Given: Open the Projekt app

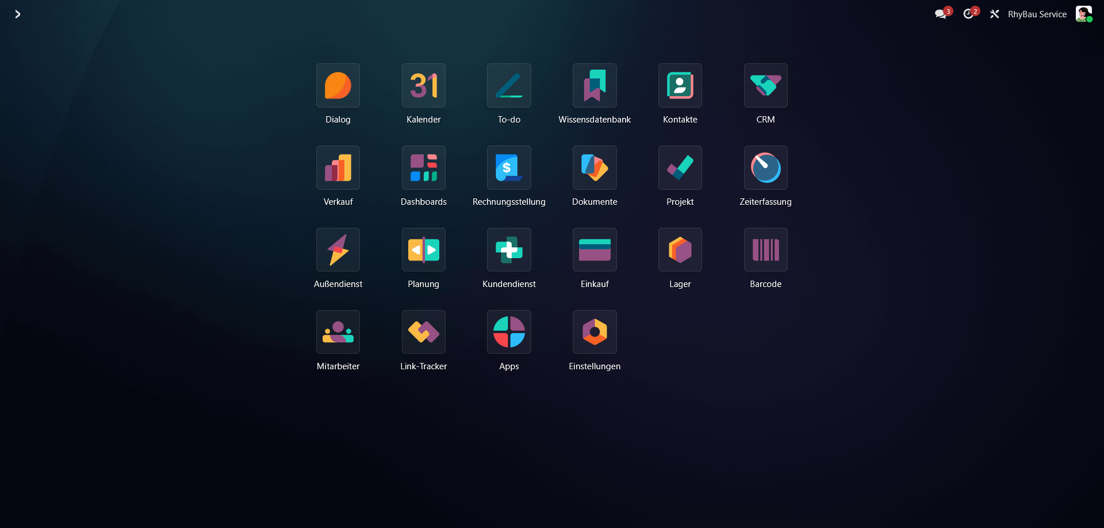Looking at the screenshot, I should pos(680,168).
